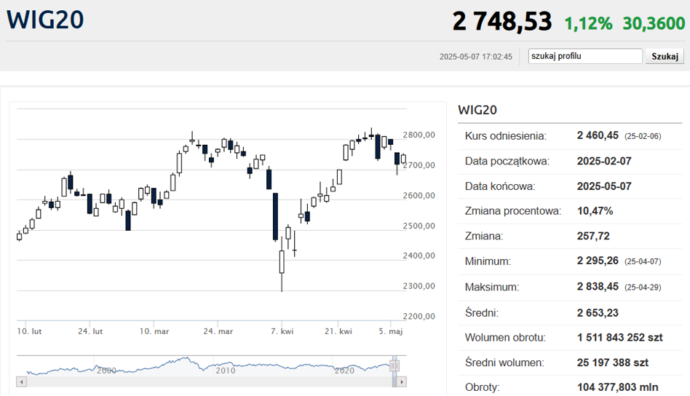Viewport: 690px width, 396px height.
Task: Click the percent change 1,12%
Action: coord(588,23)
